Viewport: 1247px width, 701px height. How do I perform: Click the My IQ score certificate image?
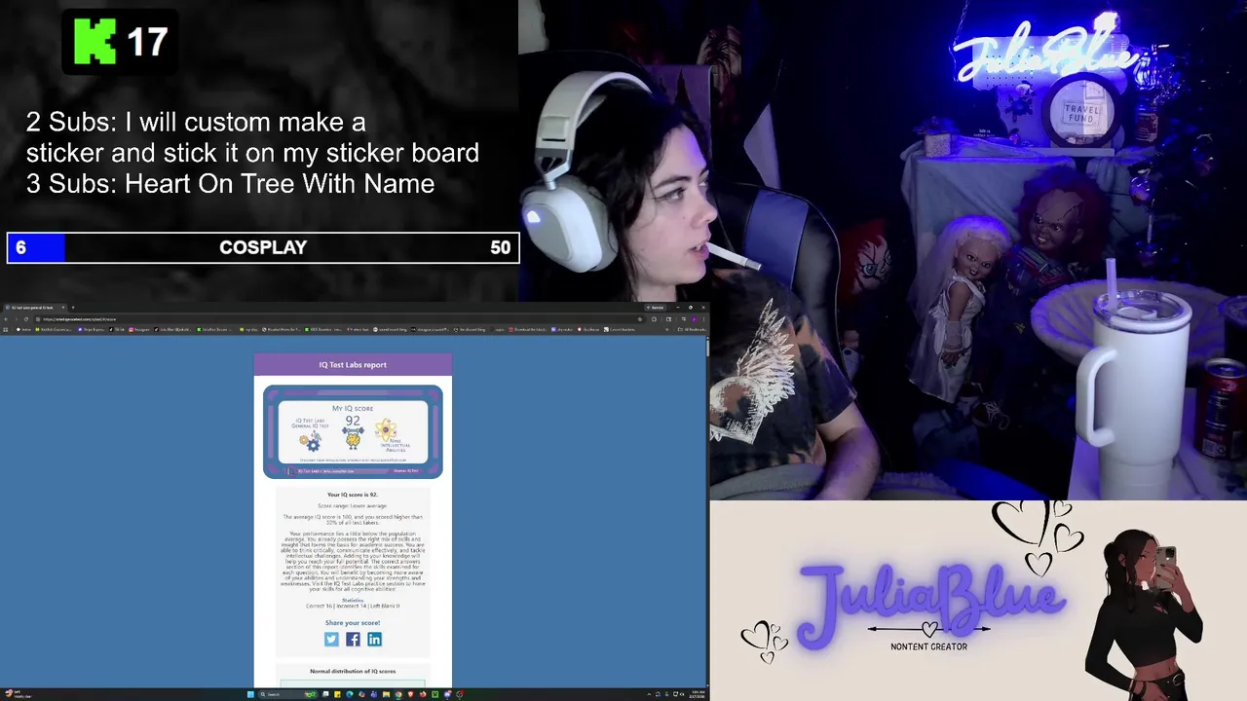pos(353,431)
